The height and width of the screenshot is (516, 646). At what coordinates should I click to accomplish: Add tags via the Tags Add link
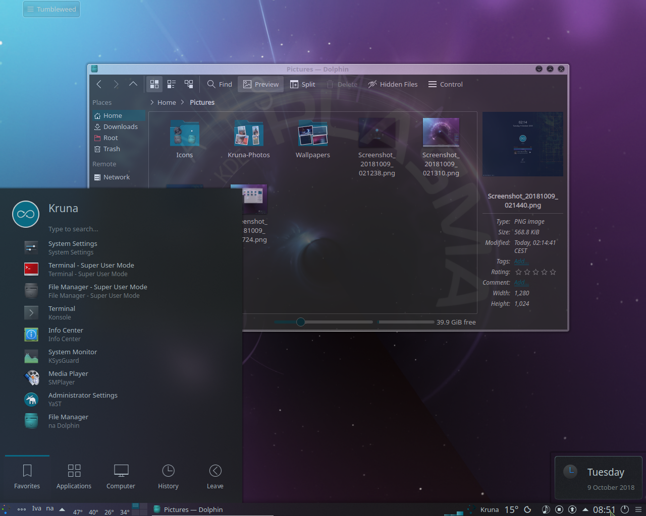(x=521, y=262)
